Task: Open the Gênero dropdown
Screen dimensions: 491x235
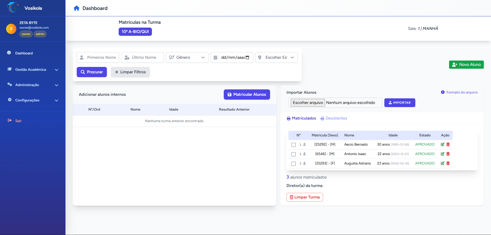Action: [x=187, y=57]
